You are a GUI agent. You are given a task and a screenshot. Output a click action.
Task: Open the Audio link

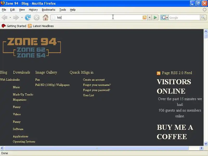point(16,80)
